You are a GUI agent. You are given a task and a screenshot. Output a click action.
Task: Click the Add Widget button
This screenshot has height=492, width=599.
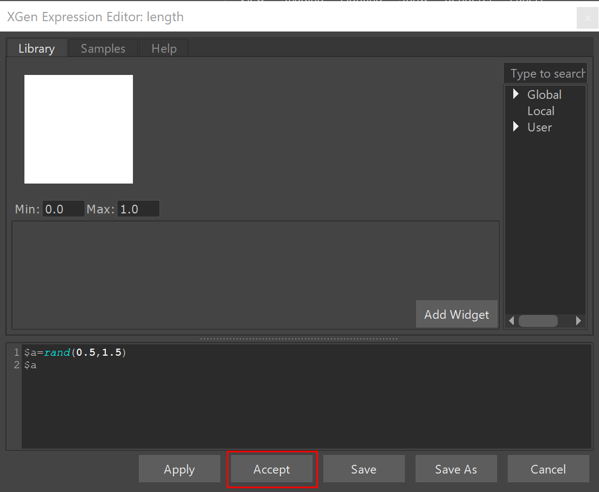(456, 314)
